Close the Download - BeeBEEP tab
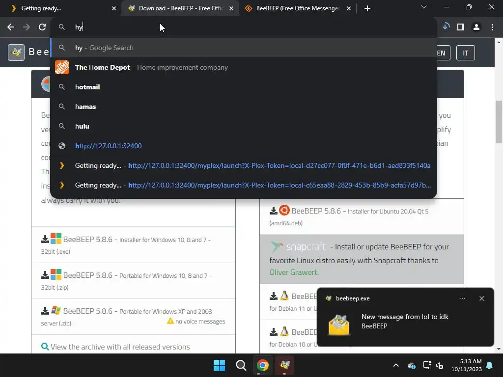Viewport: 503px width, 377px height. (231, 8)
